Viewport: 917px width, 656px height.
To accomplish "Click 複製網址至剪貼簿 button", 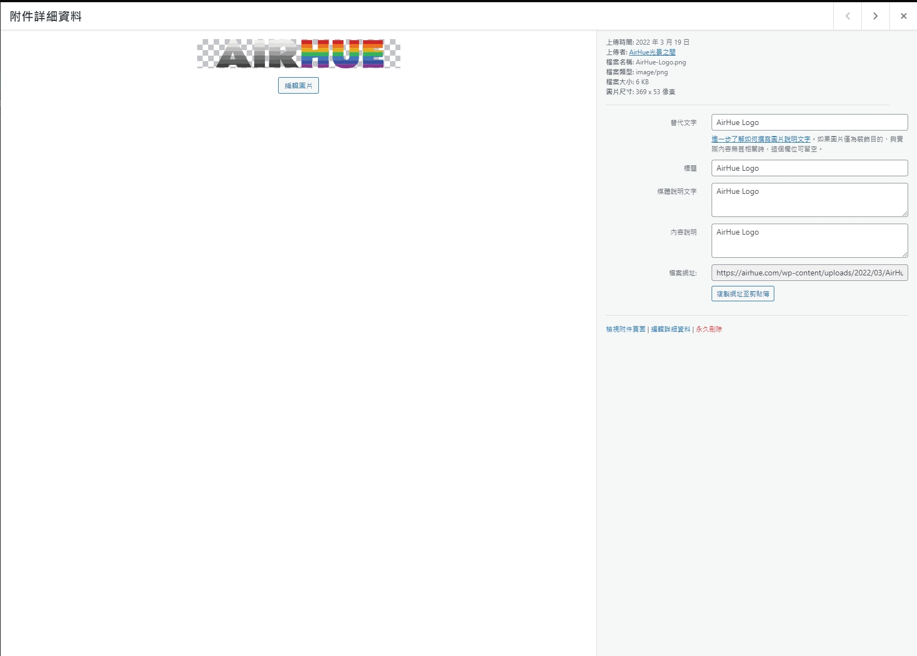I will point(743,294).
